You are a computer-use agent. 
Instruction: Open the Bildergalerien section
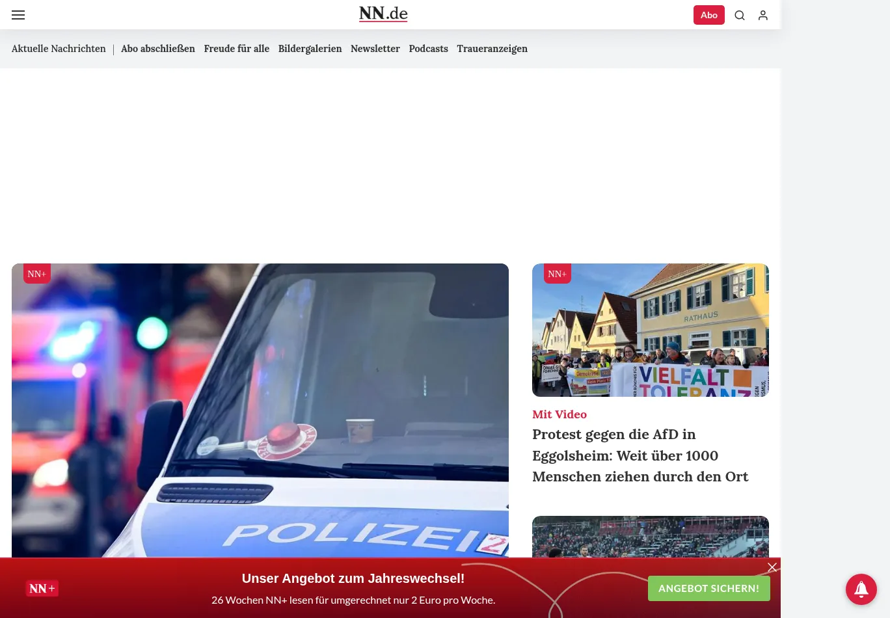click(x=310, y=49)
